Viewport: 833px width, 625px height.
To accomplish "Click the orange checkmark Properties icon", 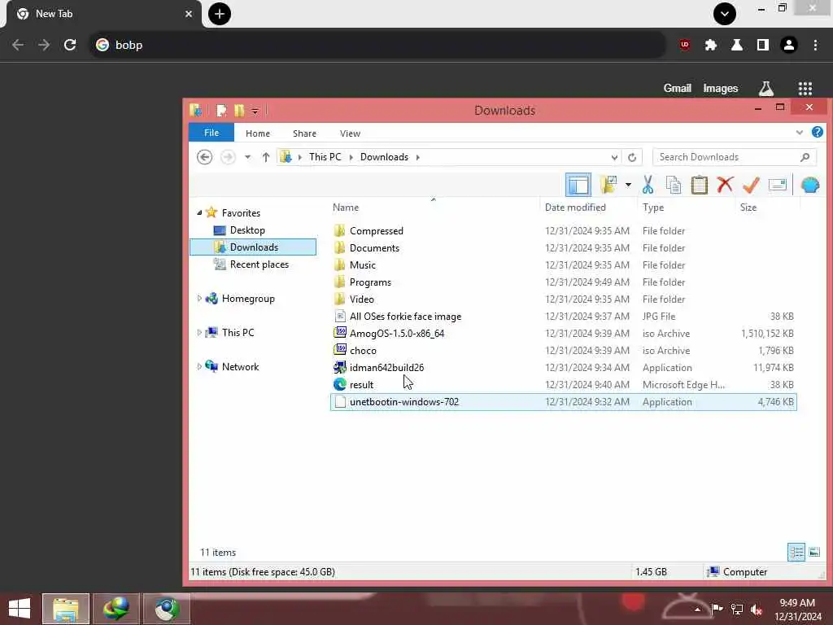I will tap(751, 185).
